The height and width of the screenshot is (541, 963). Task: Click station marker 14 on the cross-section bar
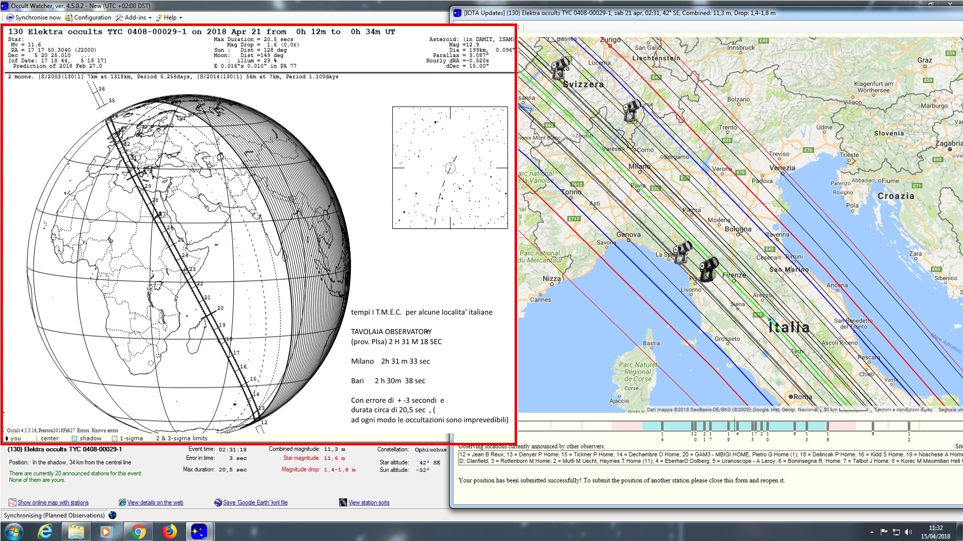[662, 426]
